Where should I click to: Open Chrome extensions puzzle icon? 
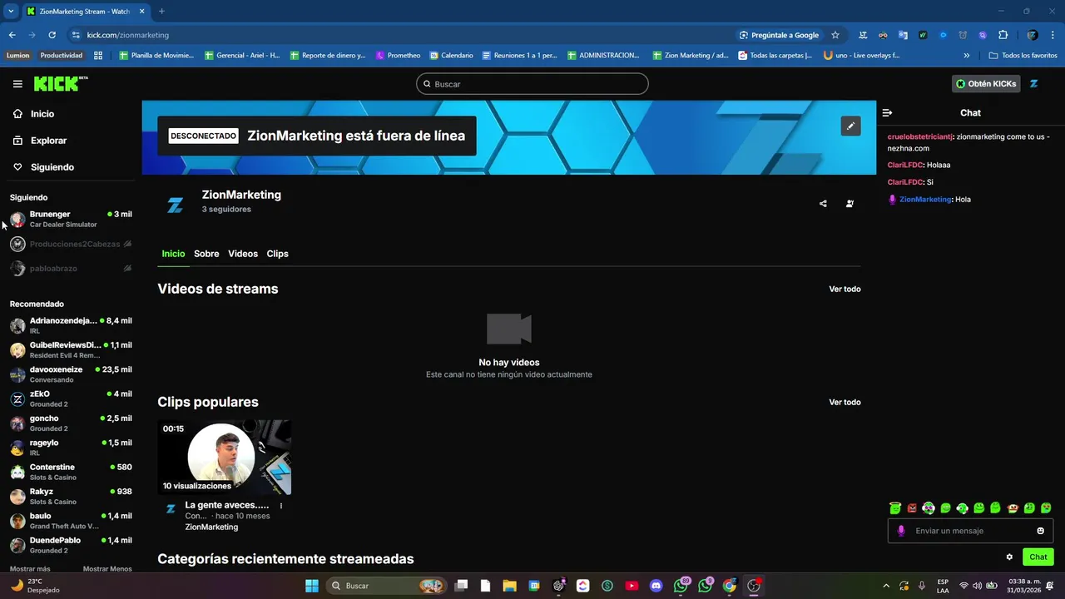[1003, 35]
